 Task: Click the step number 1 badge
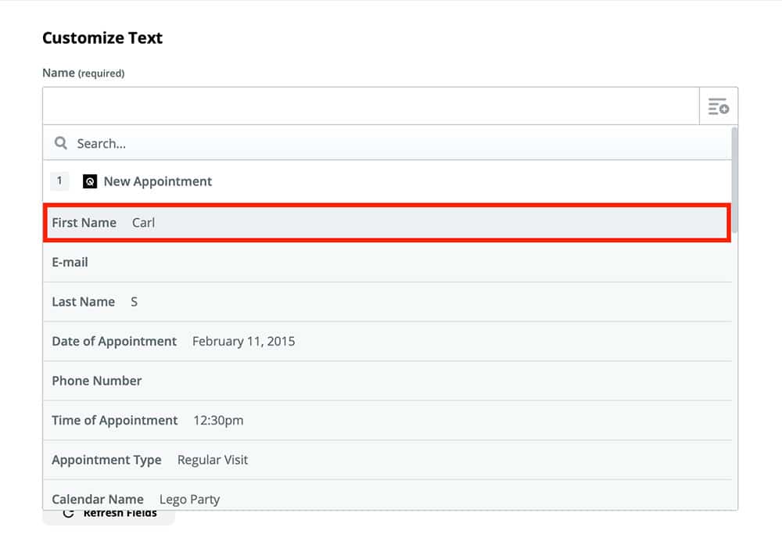(59, 181)
